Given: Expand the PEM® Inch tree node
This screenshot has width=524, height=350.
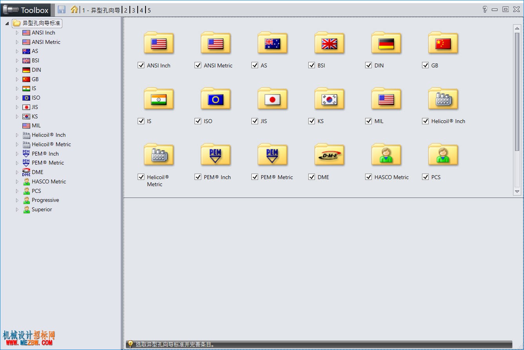Looking at the screenshot, I should [x=17, y=154].
